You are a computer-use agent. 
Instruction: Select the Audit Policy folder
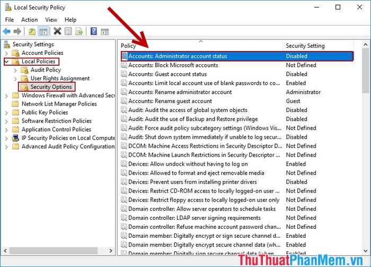pyautogui.click(x=46, y=70)
